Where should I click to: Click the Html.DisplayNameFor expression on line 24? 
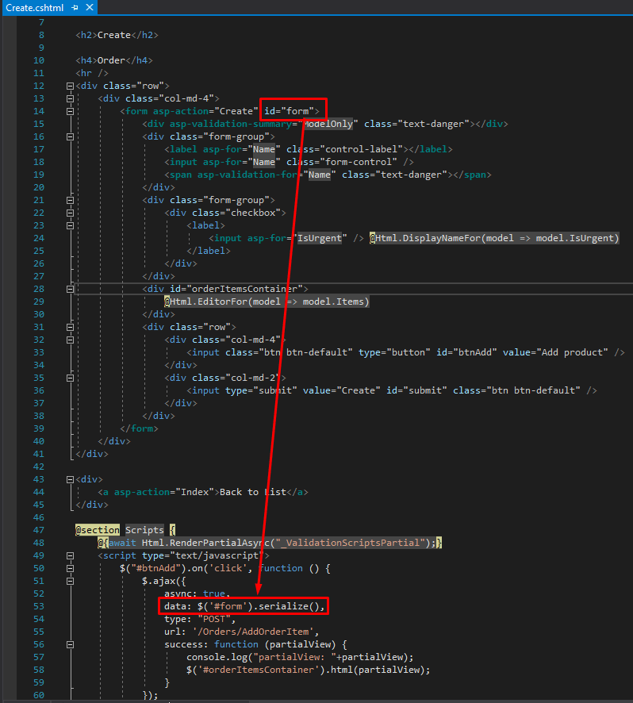494,238
